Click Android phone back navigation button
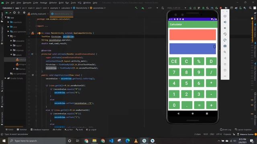Image resolution: width=257 pixels, height=144 pixels. pyautogui.click(x=178, y=114)
